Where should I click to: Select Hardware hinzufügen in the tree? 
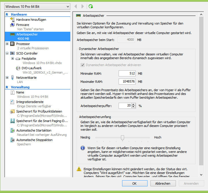[x=31, y=20]
